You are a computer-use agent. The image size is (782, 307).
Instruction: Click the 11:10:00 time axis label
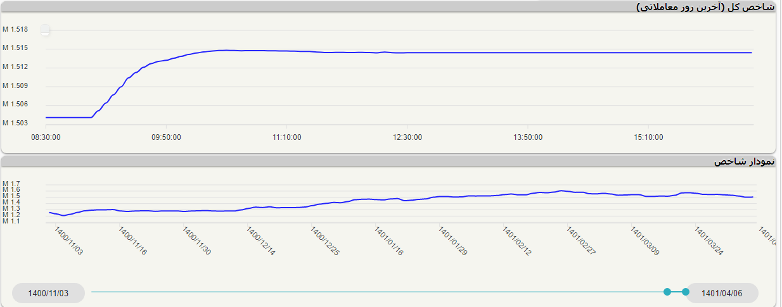tap(286, 137)
